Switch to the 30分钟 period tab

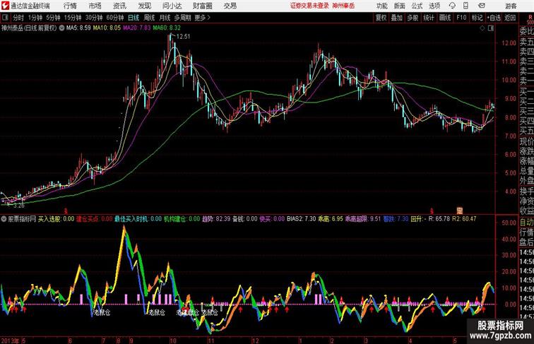94,18
